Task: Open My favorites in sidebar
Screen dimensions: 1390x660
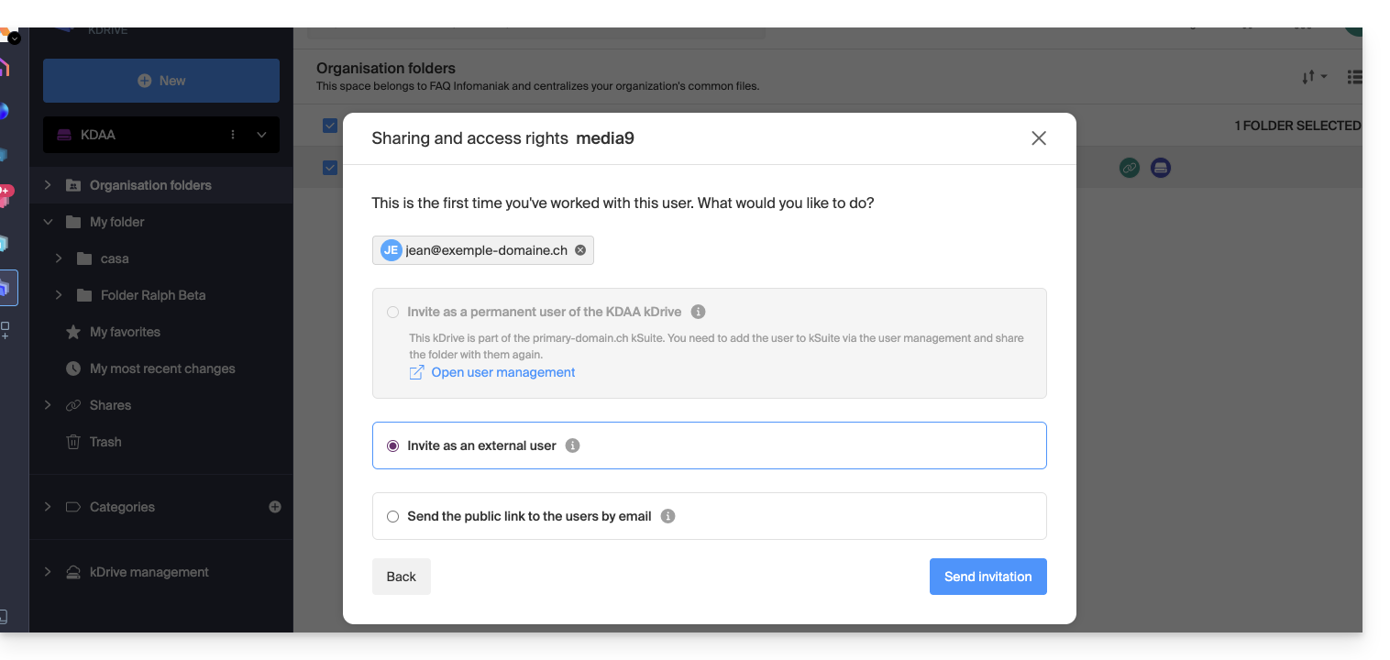Action: (x=125, y=332)
